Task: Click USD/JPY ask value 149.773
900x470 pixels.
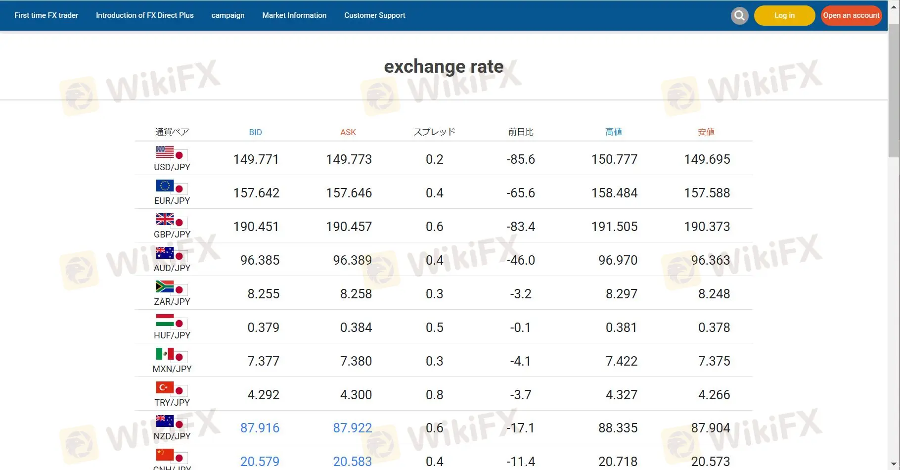Action: tap(349, 159)
